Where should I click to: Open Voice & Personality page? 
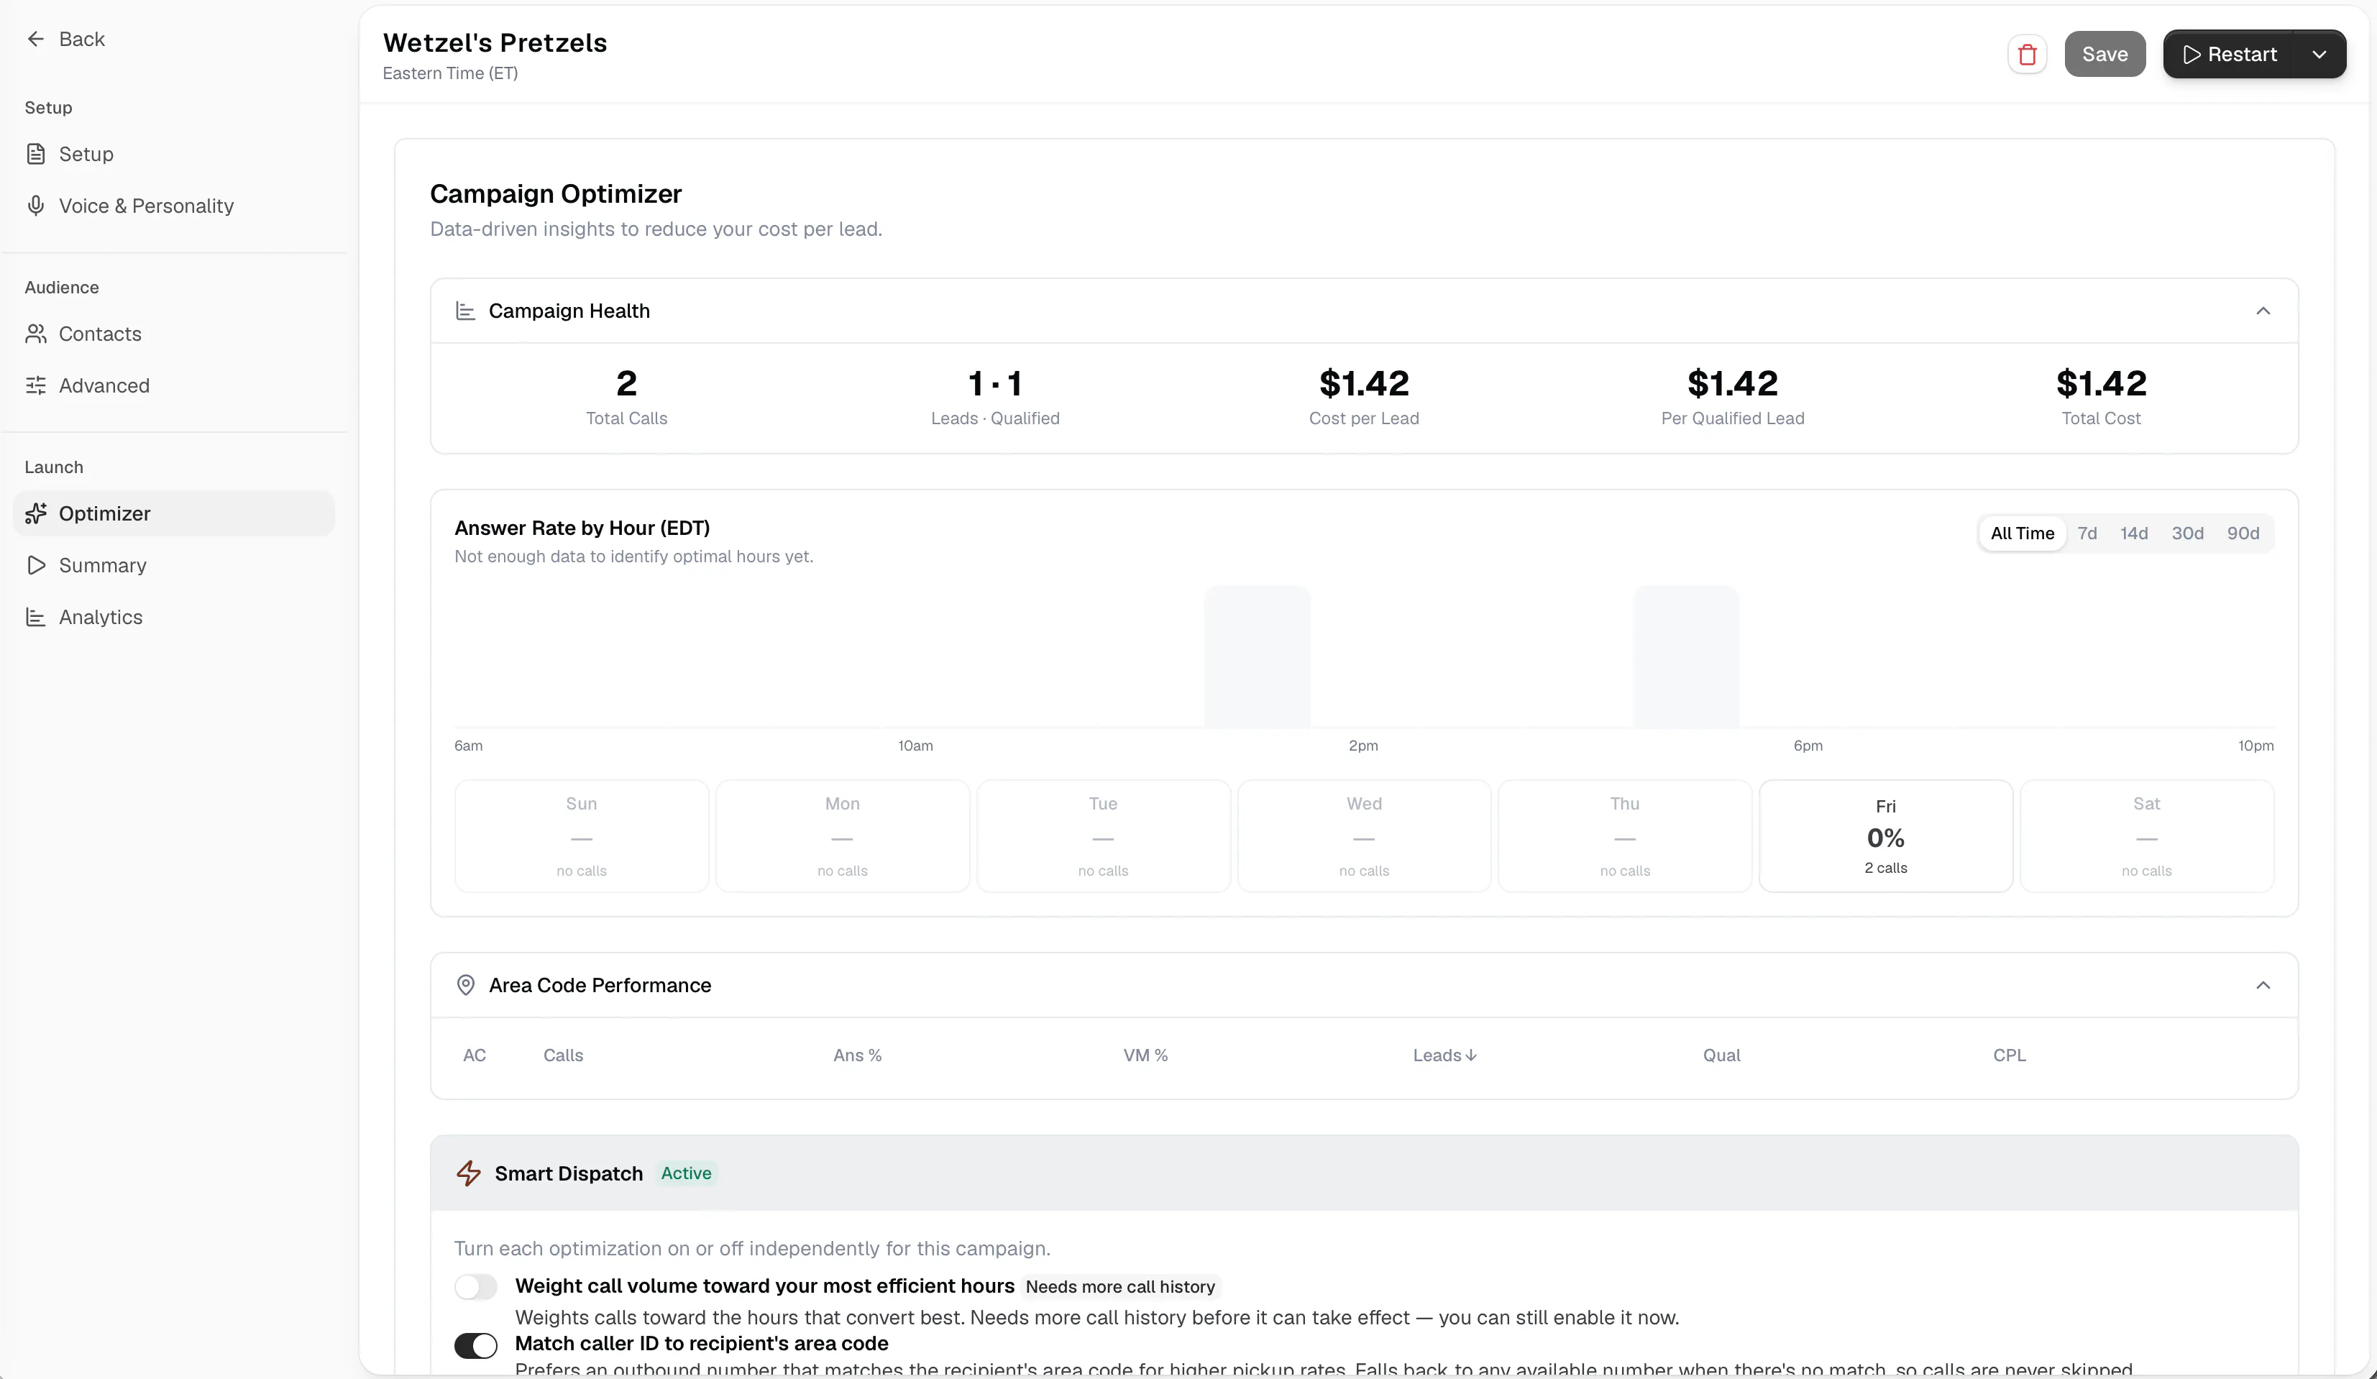click(x=173, y=206)
